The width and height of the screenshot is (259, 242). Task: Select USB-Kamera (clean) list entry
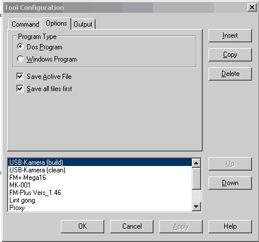100,170
